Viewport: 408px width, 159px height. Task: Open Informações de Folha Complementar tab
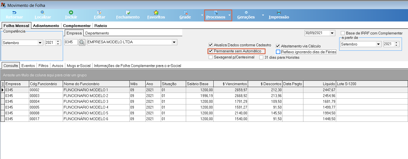pos(137,66)
